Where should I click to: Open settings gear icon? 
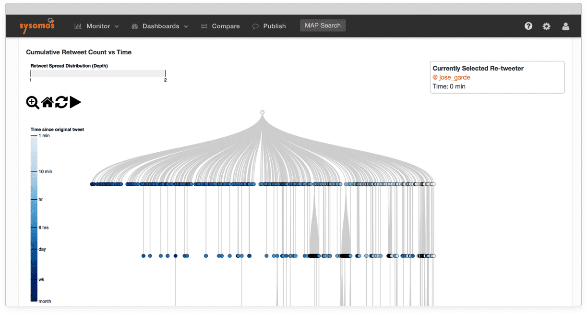[x=546, y=26]
